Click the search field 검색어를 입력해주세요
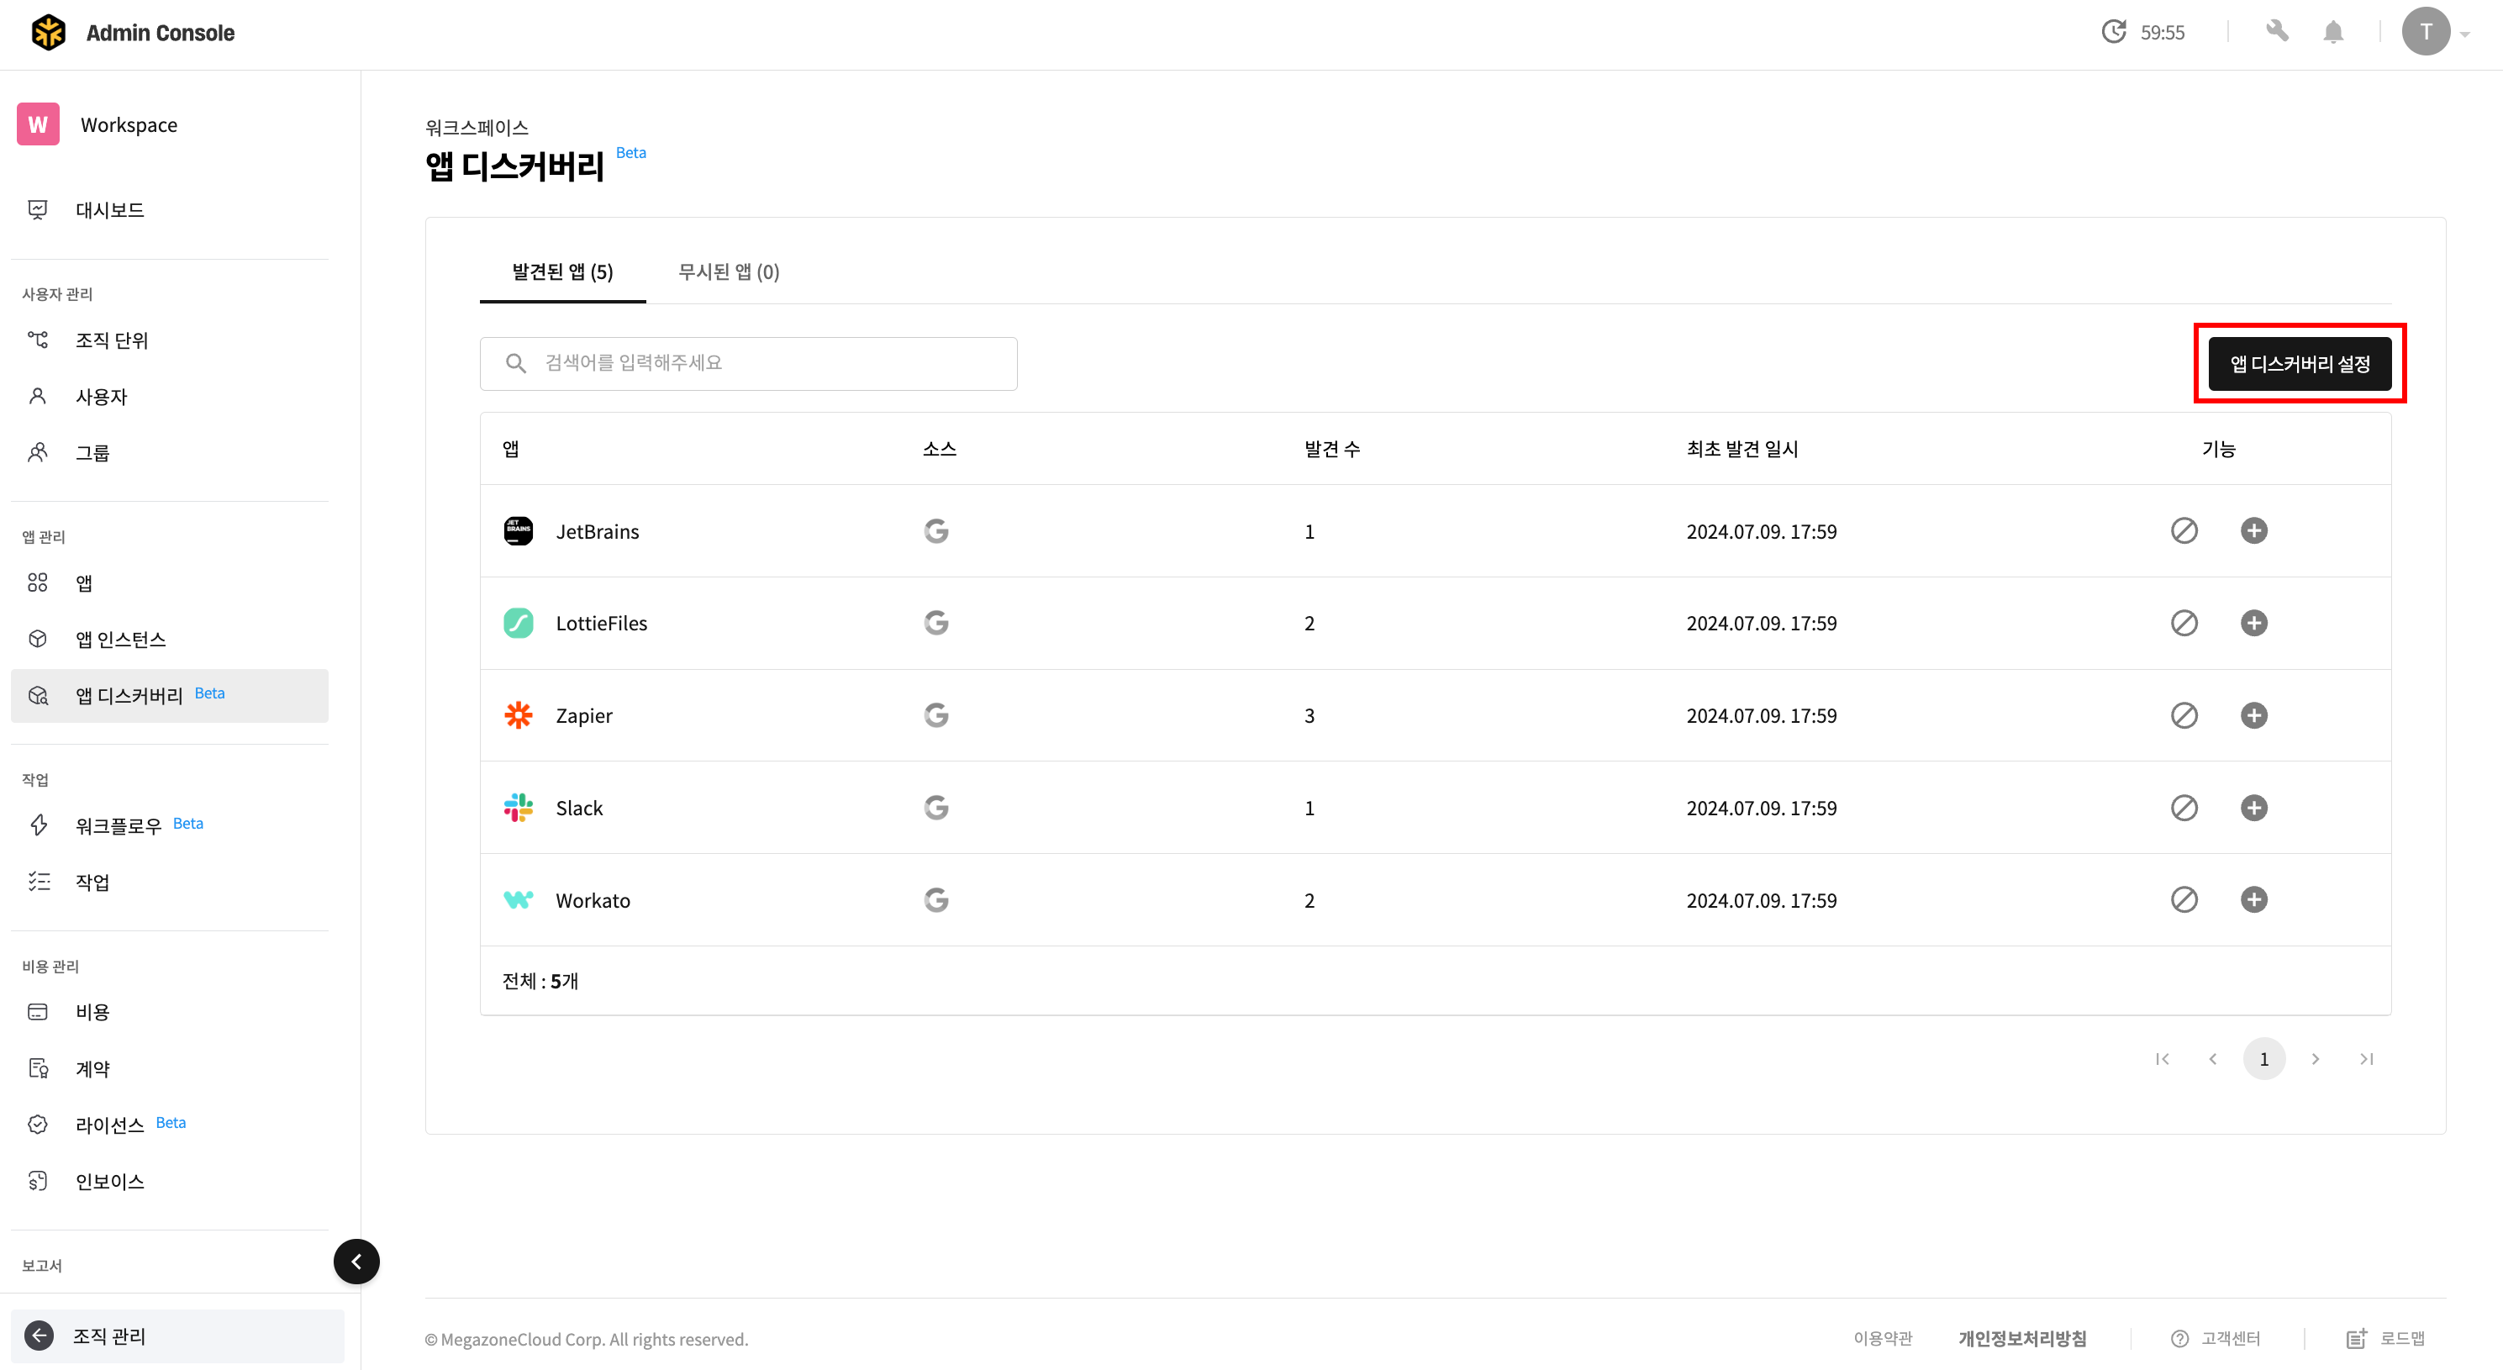This screenshot has width=2503, height=1370. click(x=748, y=363)
